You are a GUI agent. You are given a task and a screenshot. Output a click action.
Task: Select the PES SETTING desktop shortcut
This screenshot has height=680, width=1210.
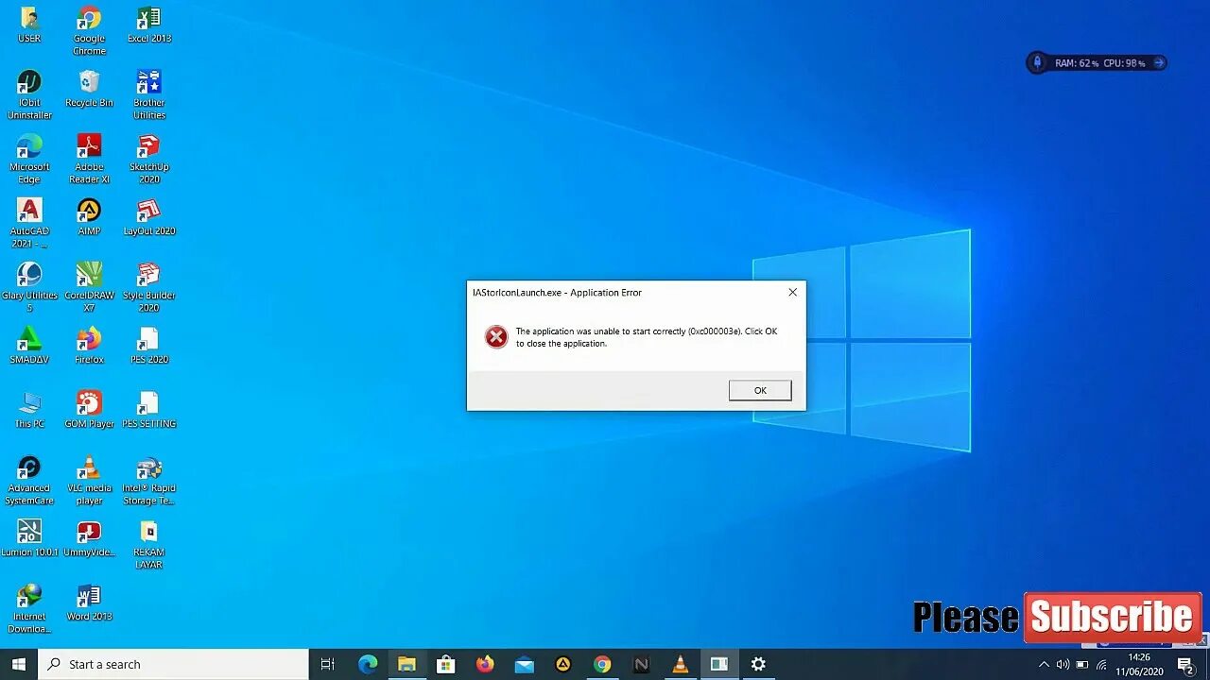click(149, 411)
